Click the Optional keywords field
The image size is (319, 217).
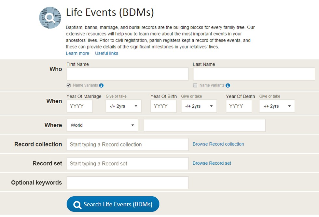[x=128, y=183]
